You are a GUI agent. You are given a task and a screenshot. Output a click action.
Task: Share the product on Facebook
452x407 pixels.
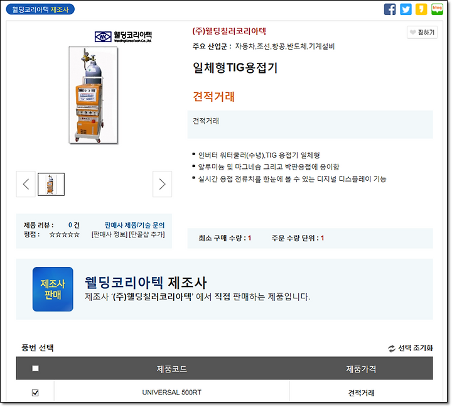390,9
